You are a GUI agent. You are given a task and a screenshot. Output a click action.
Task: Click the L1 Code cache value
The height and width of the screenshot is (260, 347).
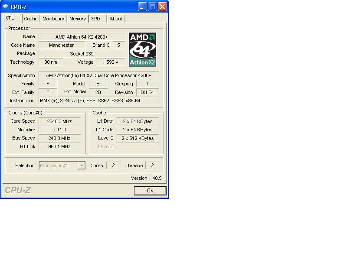(137, 130)
